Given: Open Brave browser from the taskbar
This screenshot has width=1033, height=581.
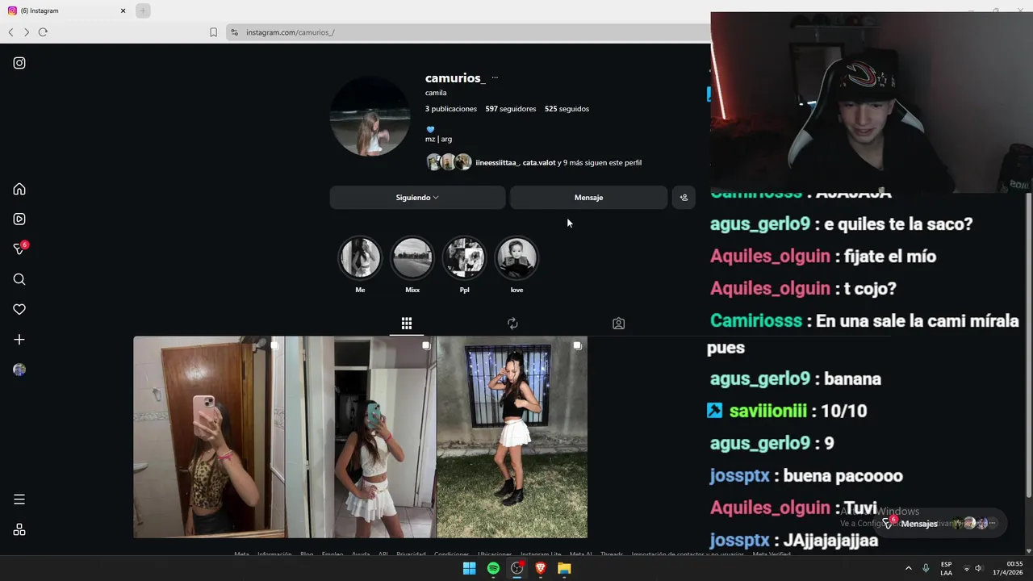Looking at the screenshot, I should (541, 568).
